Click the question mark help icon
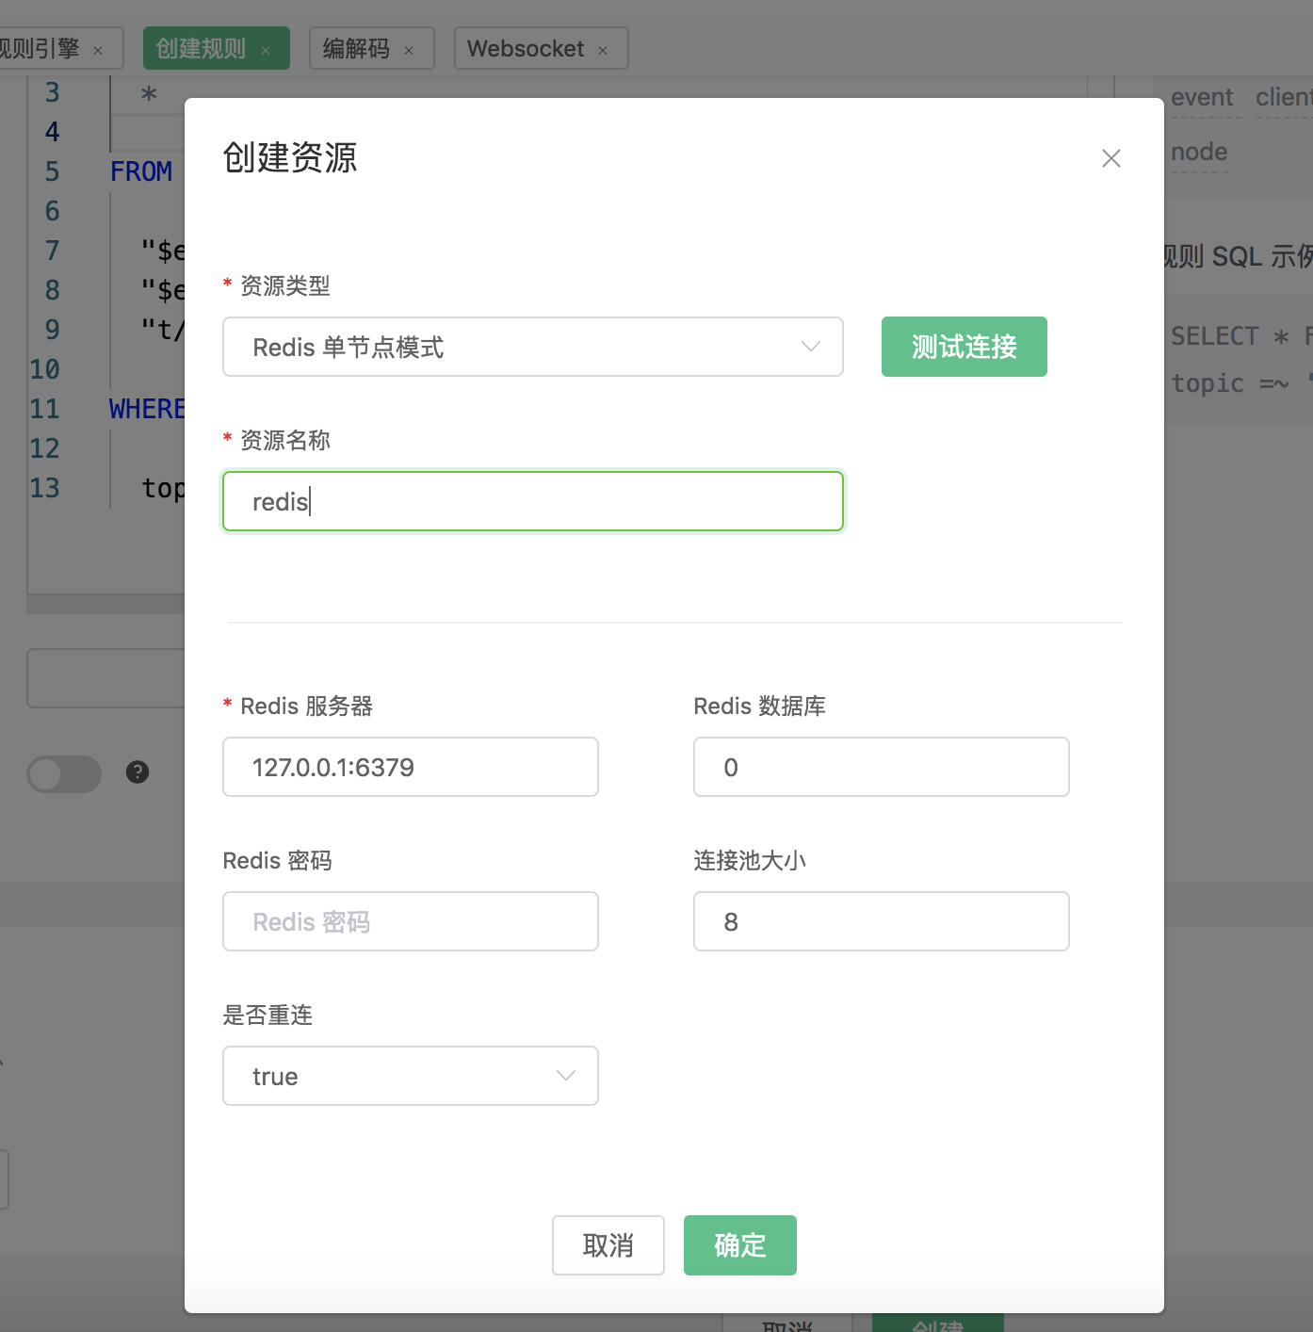Viewport: 1313px width, 1332px height. 138,772
